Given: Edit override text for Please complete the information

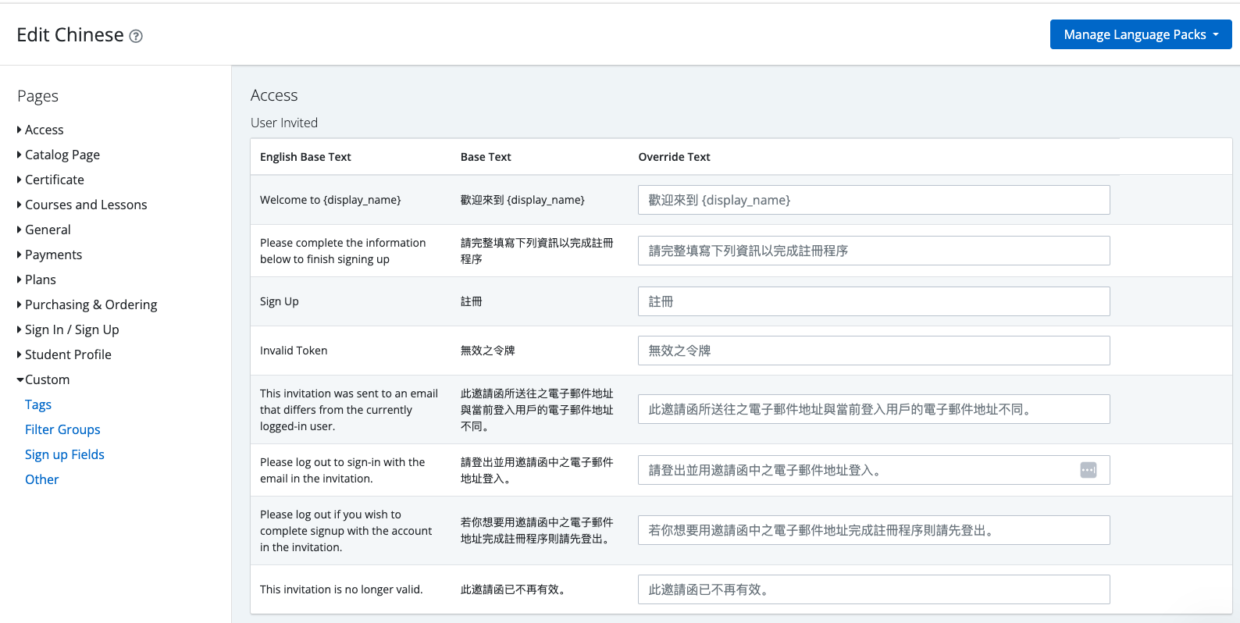Looking at the screenshot, I should pyautogui.click(x=874, y=251).
